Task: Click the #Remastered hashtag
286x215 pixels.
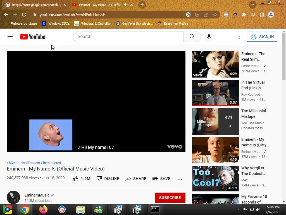Action: [x=51, y=163]
